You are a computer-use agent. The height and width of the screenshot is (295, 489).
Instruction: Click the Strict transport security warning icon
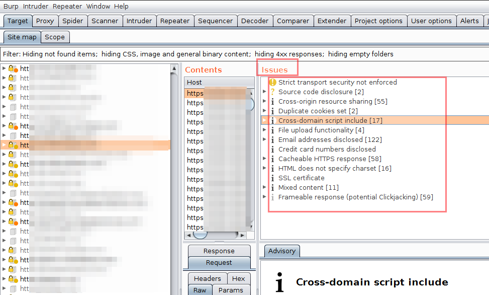pyautogui.click(x=272, y=82)
